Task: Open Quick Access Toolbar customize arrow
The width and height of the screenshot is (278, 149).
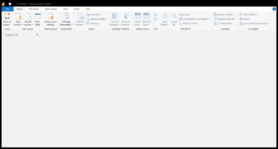Action: [x=14, y=4]
